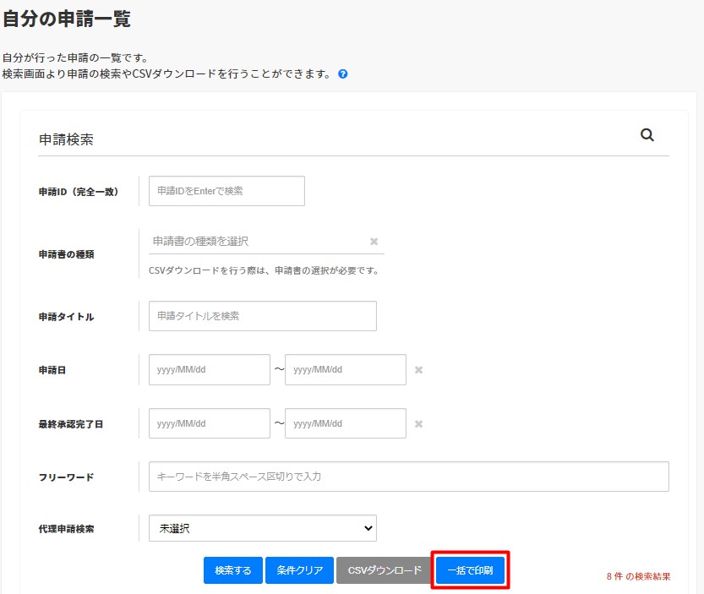The width and height of the screenshot is (704, 594).
Task: Click the blue help question mark icon
Action: (343, 74)
